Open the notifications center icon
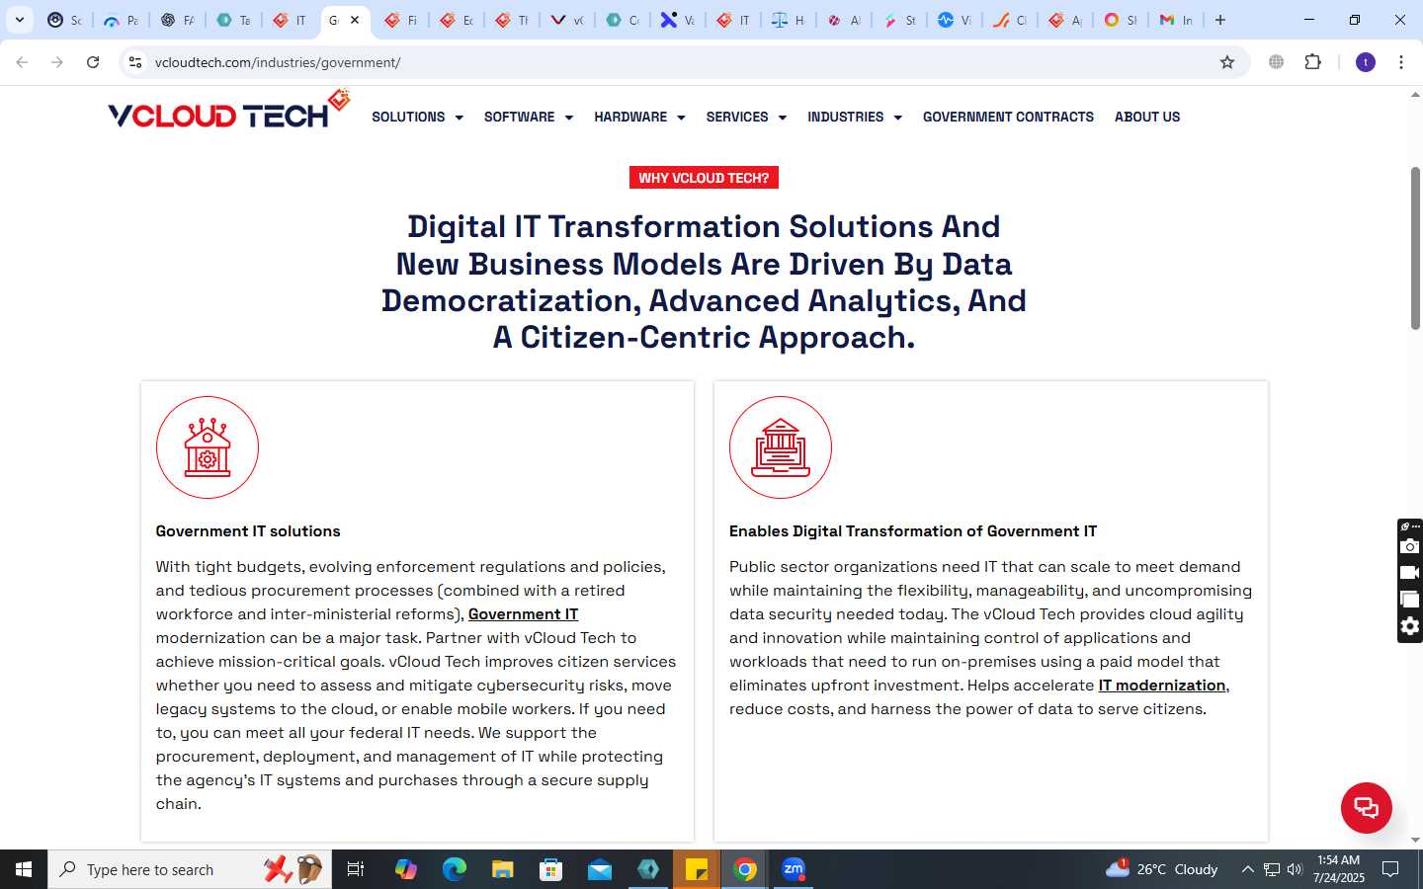Viewport: 1423px width, 889px height. point(1390,869)
